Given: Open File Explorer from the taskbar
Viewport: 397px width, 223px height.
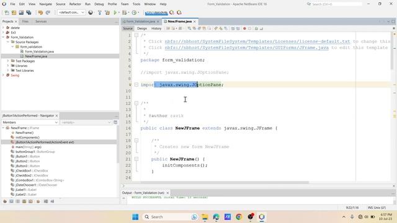Looking at the screenshot, I should pos(205,217).
